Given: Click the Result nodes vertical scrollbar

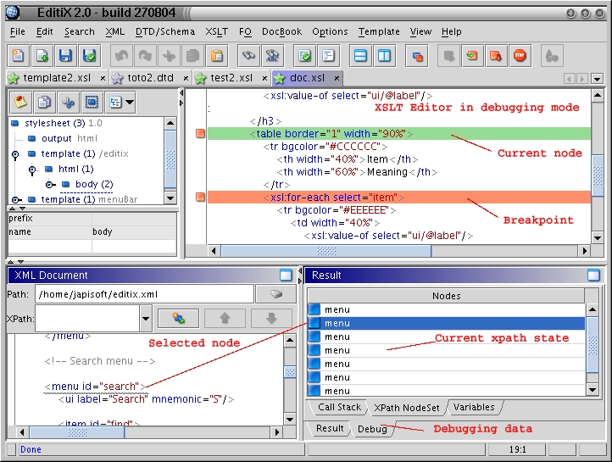Looking at the screenshot, I should click(593, 348).
